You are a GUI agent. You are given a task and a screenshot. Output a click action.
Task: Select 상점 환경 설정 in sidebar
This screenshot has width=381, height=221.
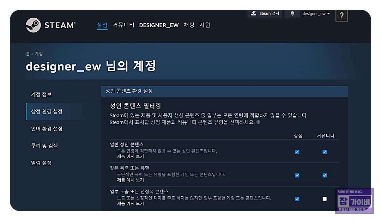tap(60, 111)
